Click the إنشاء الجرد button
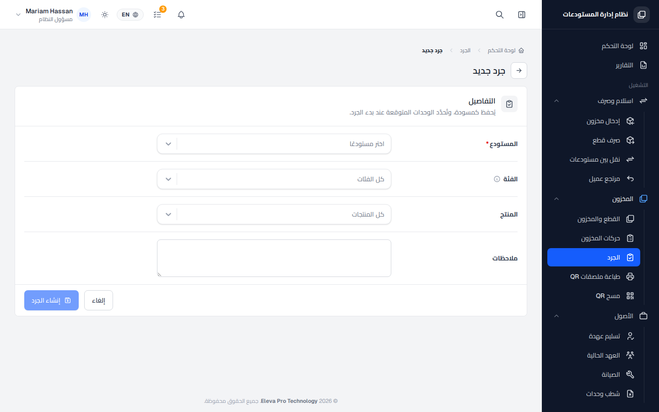This screenshot has width=659, height=412. [51, 300]
